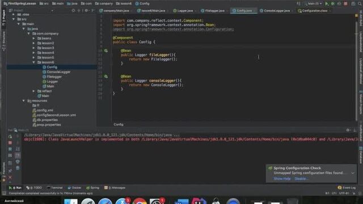
Task: Switch to ConsoleLogger.java tab
Action: pos(276,11)
